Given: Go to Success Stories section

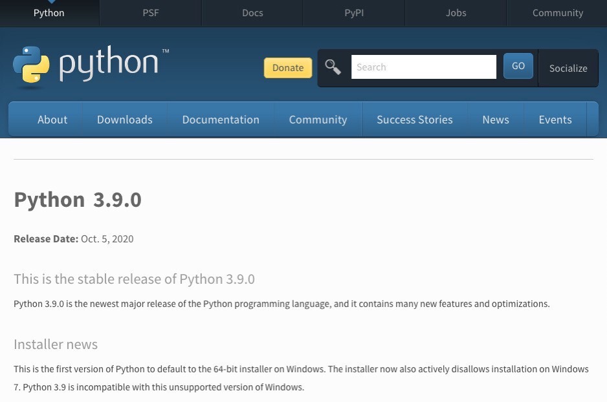Looking at the screenshot, I should coord(414,120).
